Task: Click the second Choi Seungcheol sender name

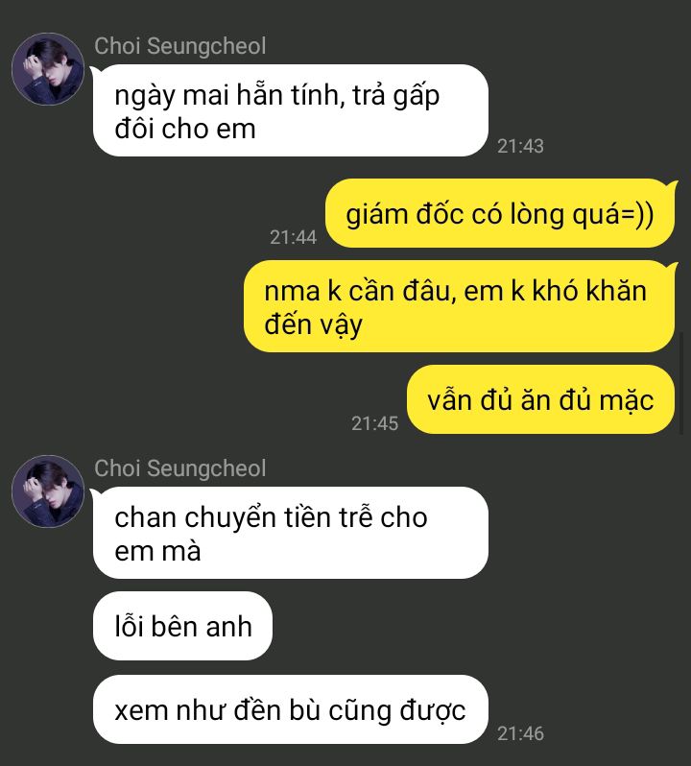Action: coord(179,468)
